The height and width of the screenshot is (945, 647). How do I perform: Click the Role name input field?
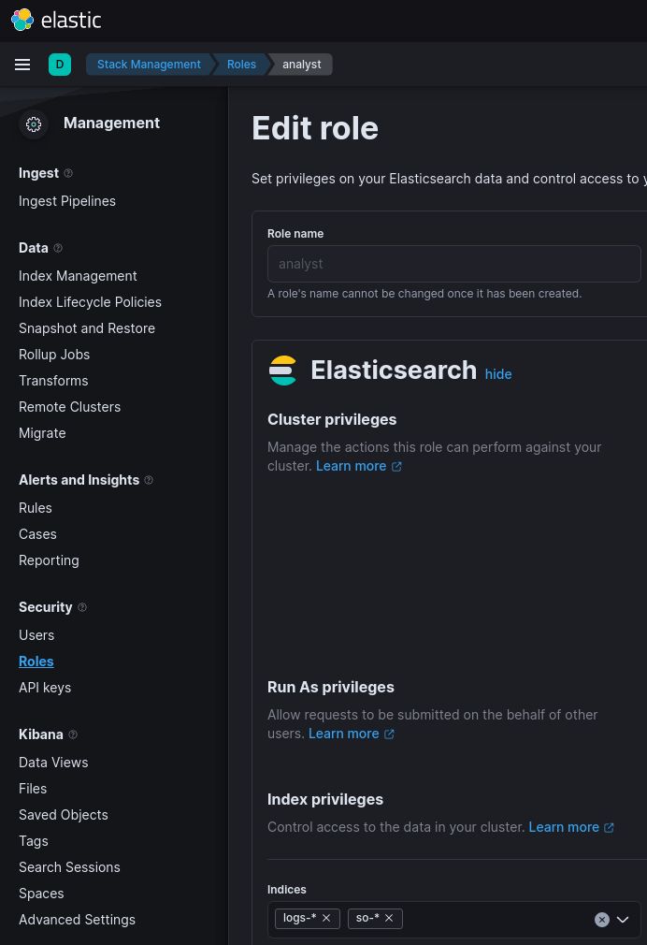(x=453, y=263)
